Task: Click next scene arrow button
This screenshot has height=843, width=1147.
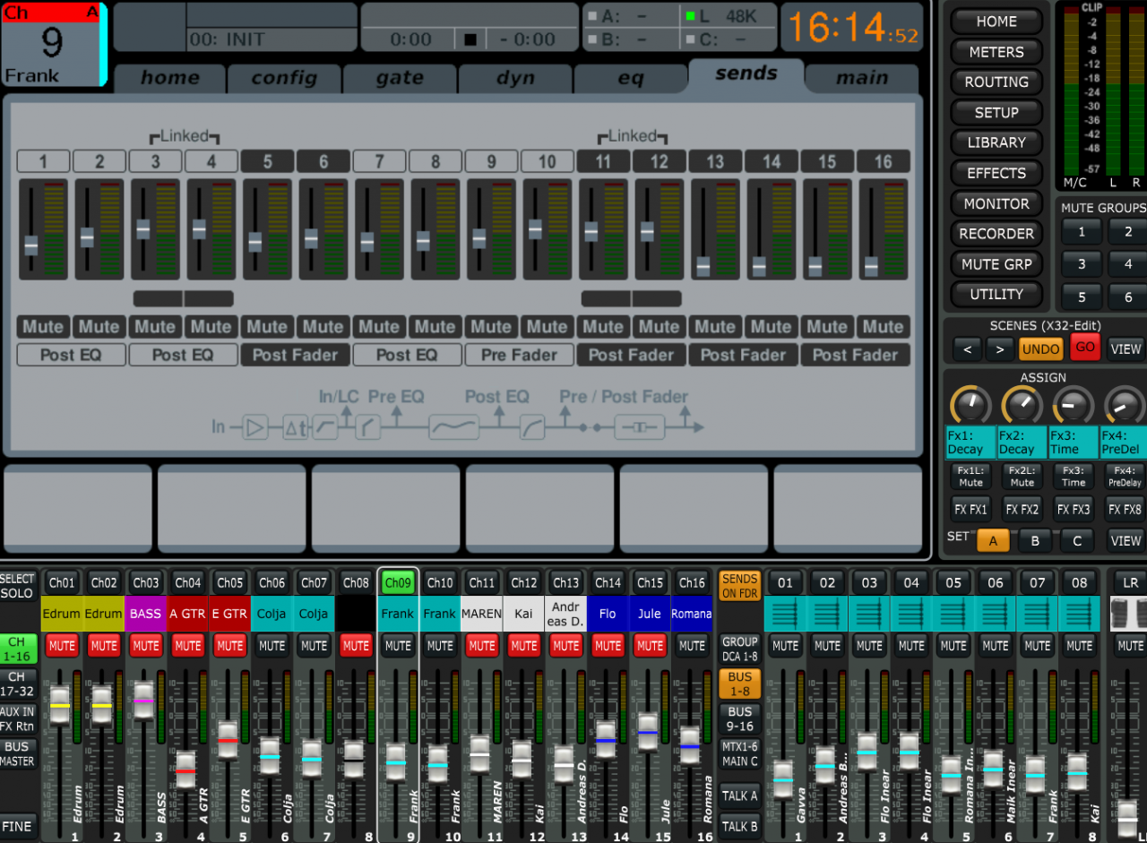Action: 999,348
